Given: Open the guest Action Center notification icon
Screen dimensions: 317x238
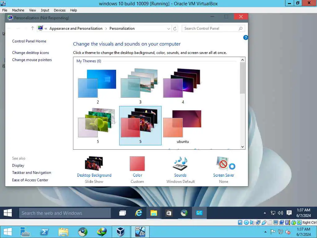Looking at the screenshot, I should (289, 213).
